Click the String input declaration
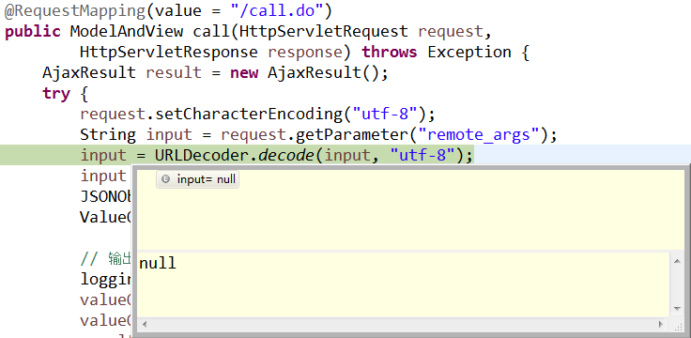Viewport: 691px width, 338px height. point(136,134)
